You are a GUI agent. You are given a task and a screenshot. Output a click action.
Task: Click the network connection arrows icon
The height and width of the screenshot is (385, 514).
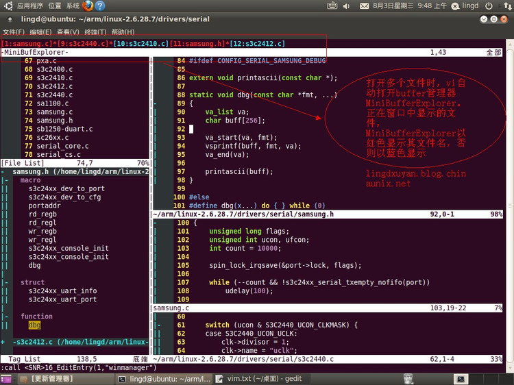(507, 6)
